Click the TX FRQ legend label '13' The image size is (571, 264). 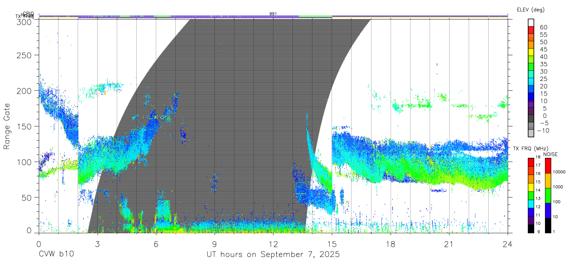(x=538, y=199)
